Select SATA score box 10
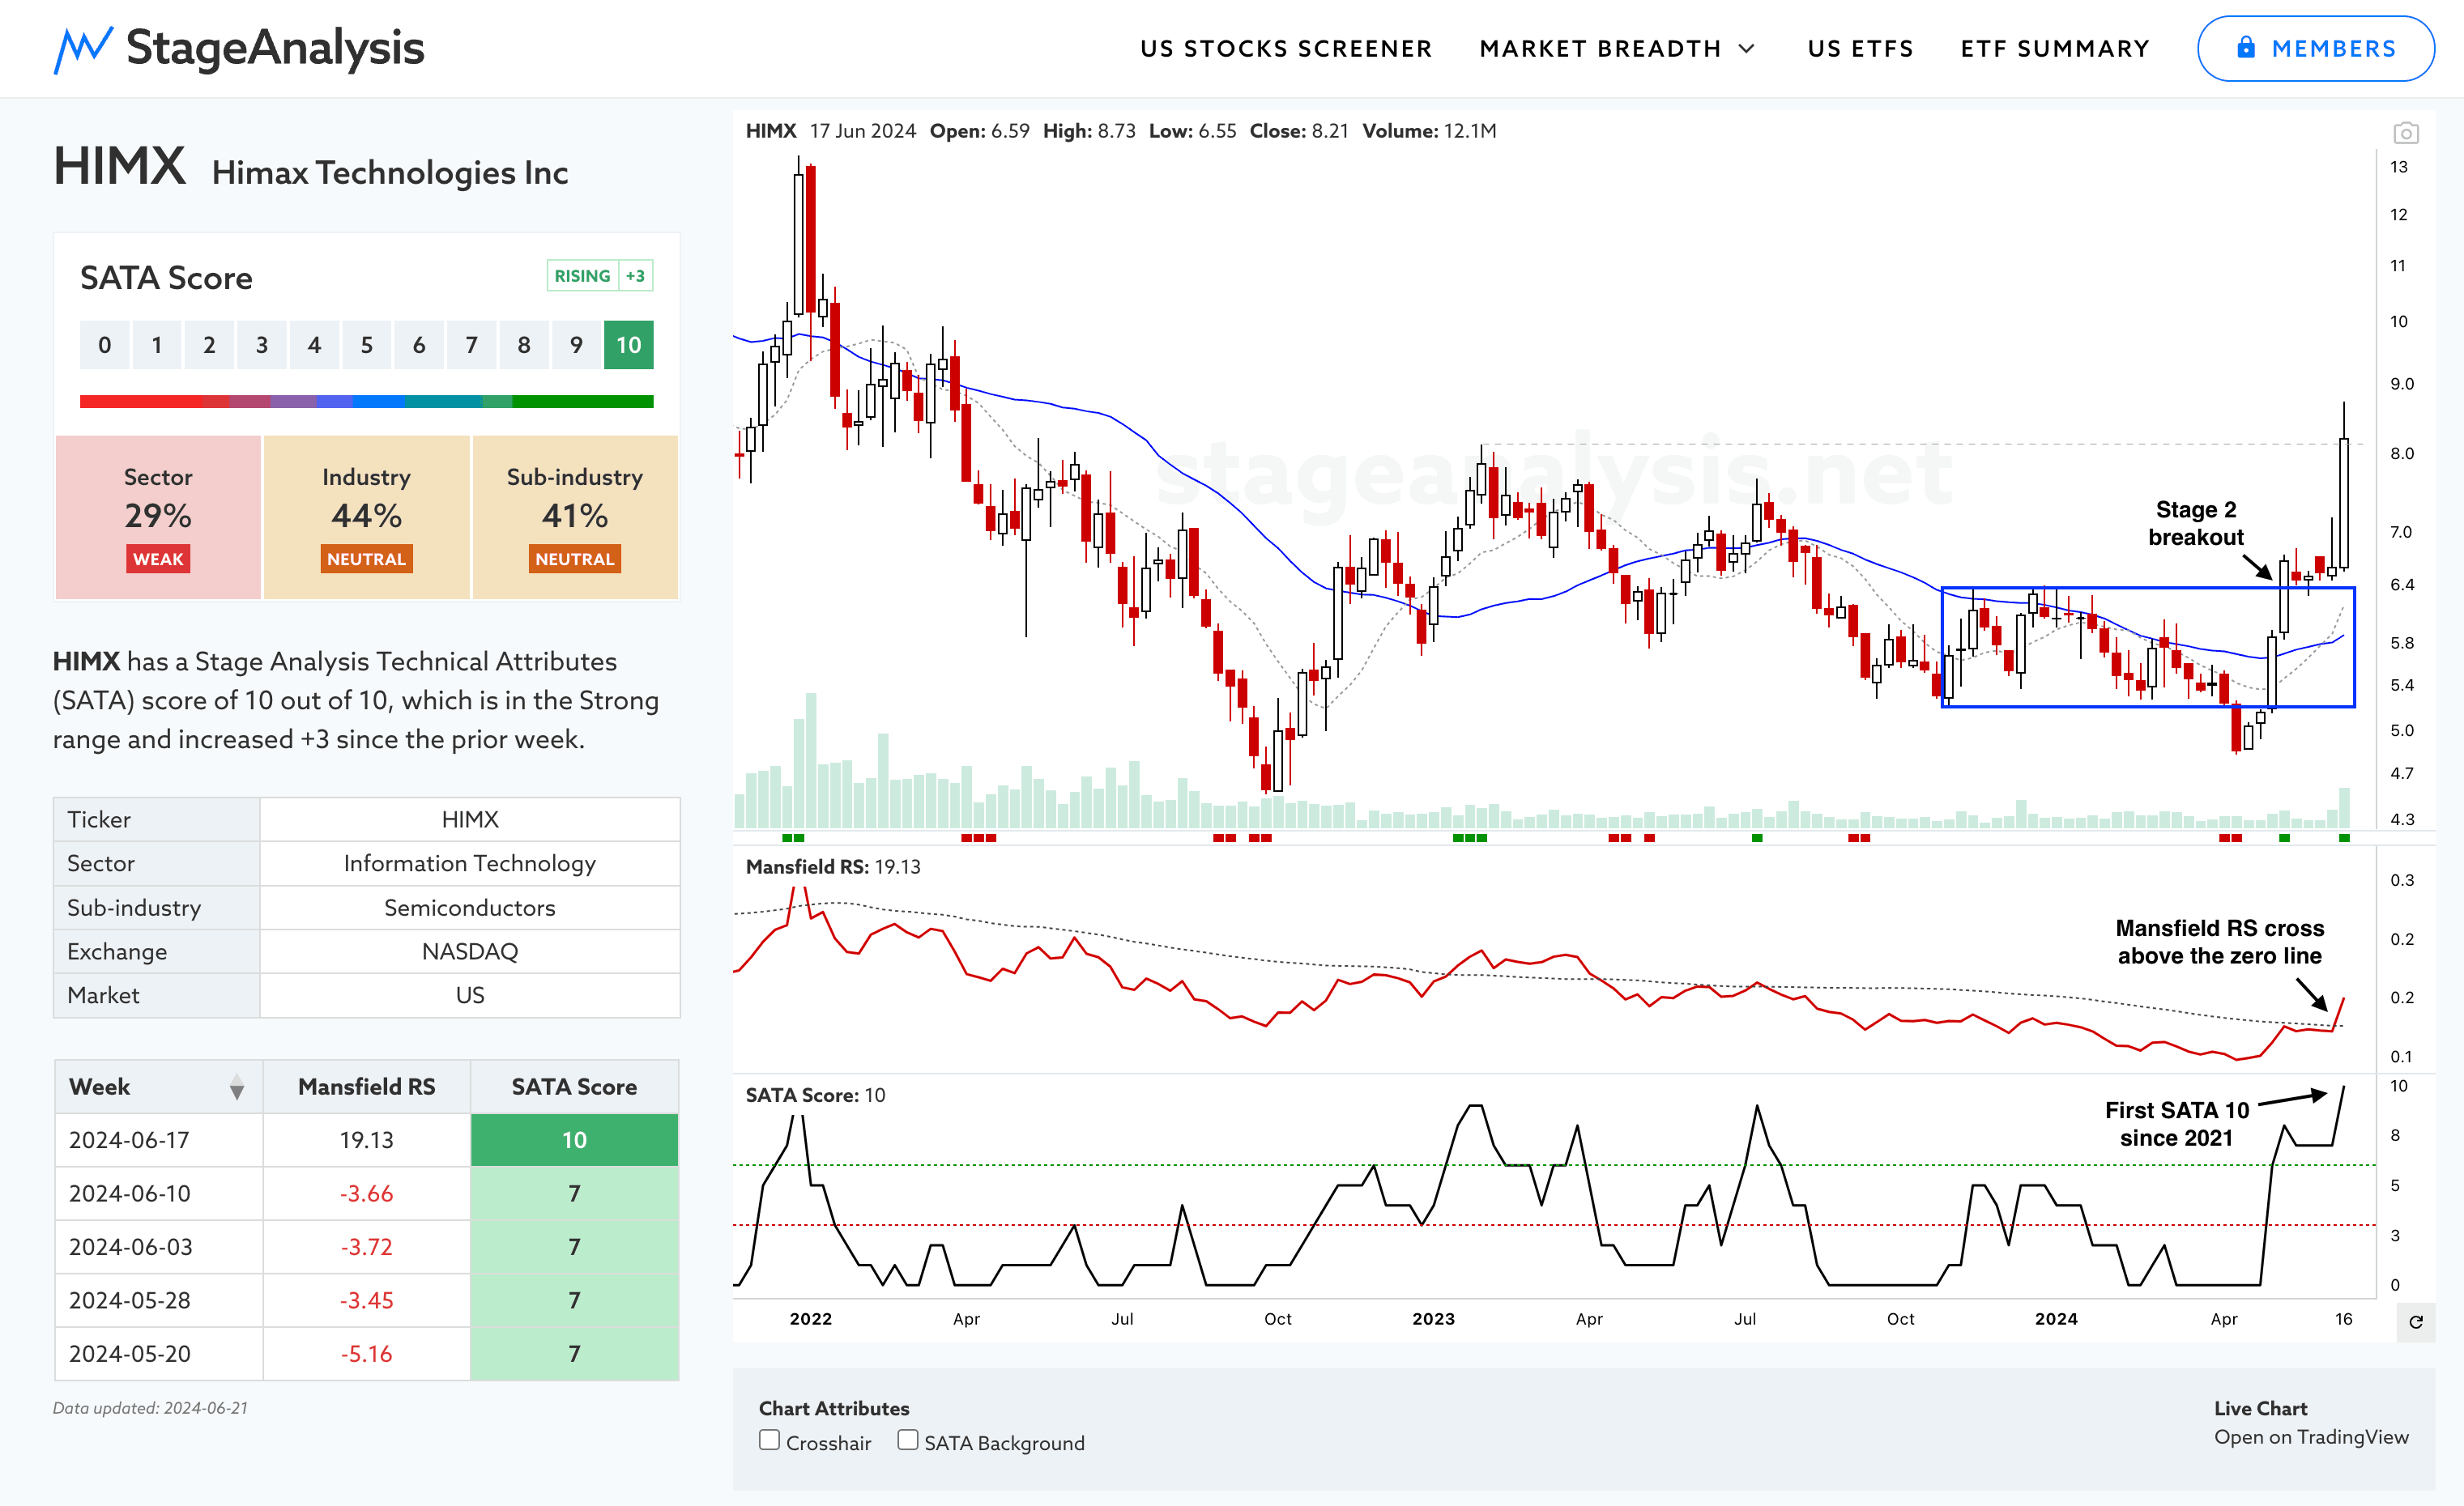 628,345
